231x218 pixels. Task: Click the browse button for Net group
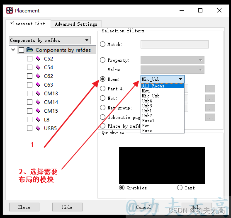pos(210,108)
